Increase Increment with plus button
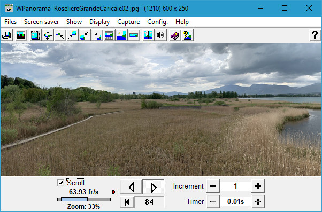The width and height of the screenshot is (322, 212). 258,186
